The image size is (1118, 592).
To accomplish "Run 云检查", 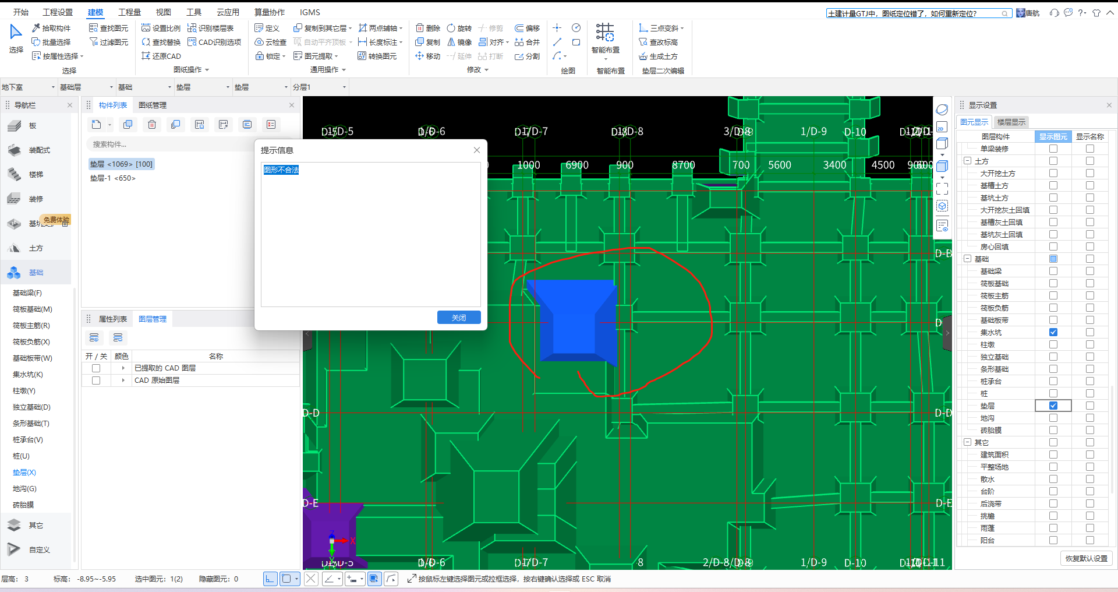I will coord(271,42).
